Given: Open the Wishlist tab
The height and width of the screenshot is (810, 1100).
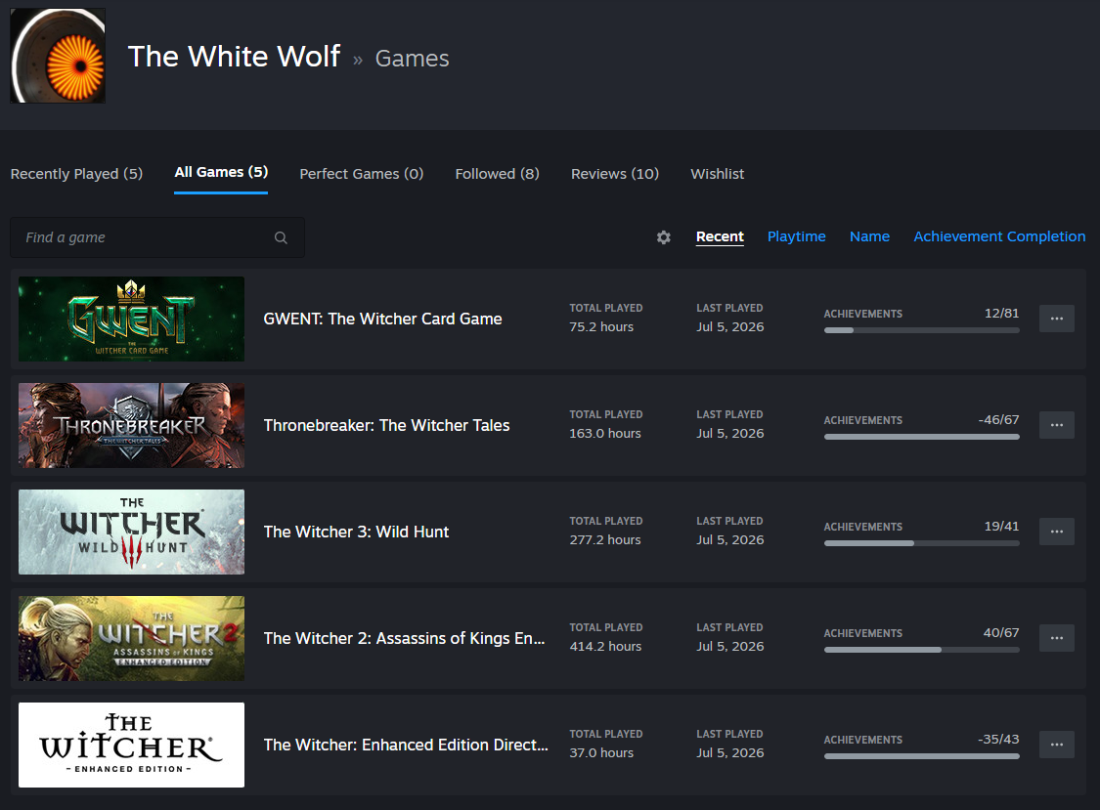Looking at the screenshot, I should pos(717,174).
